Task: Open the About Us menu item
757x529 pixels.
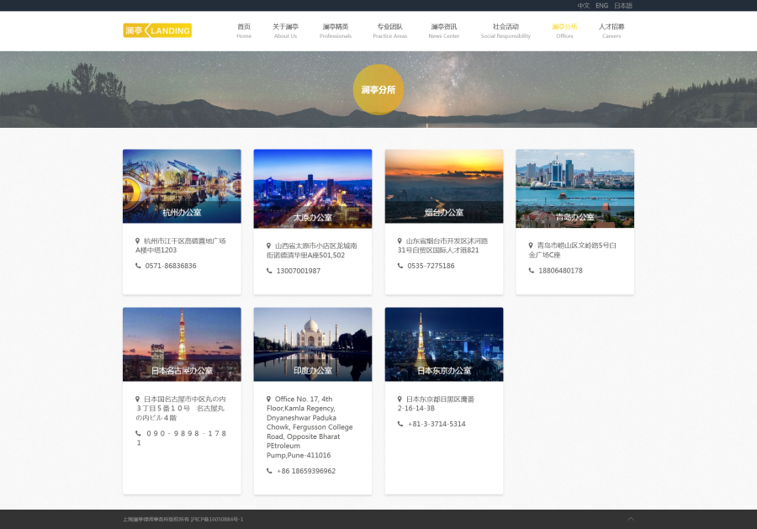Action: point(285,31)
